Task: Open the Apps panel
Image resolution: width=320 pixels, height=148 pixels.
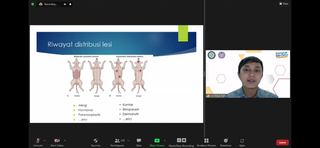Action: point(242,141)
